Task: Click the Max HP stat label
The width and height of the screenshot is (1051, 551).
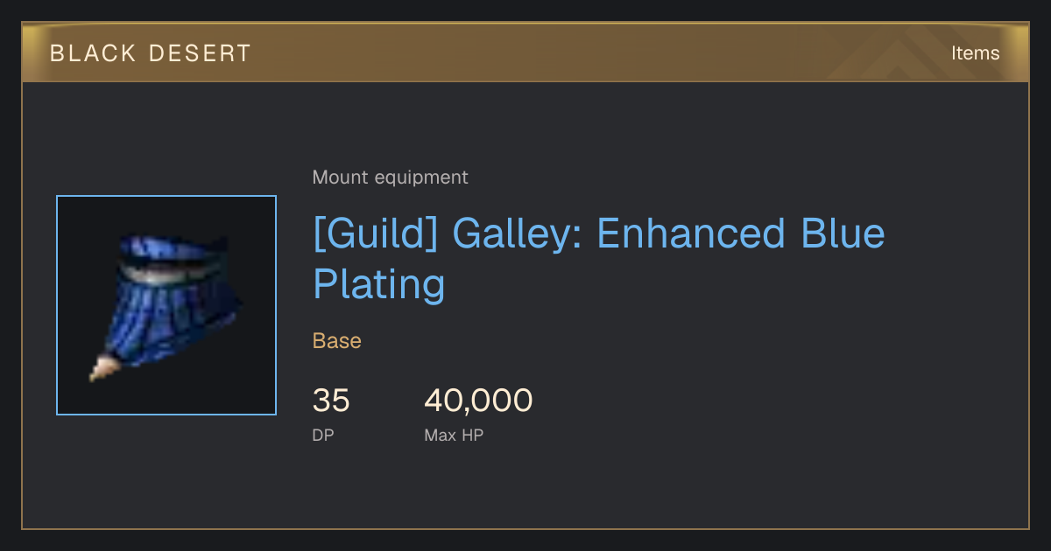Action: (x=454, y=435)
